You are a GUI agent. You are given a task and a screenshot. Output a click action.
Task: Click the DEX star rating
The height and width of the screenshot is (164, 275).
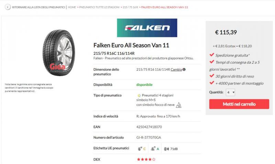(x=146, y=160)
